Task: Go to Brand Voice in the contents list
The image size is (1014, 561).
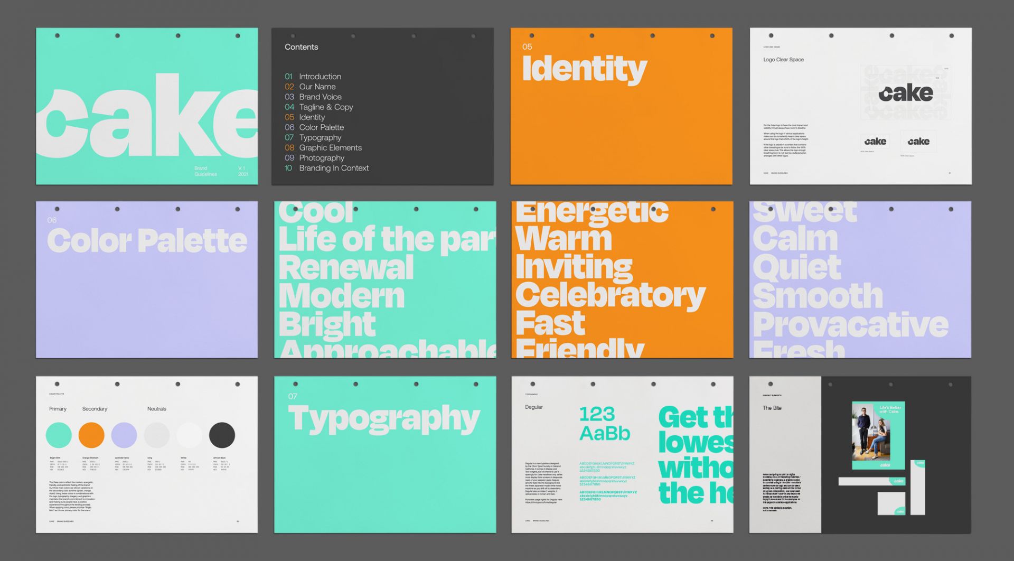Action: [x=320, y=97]
